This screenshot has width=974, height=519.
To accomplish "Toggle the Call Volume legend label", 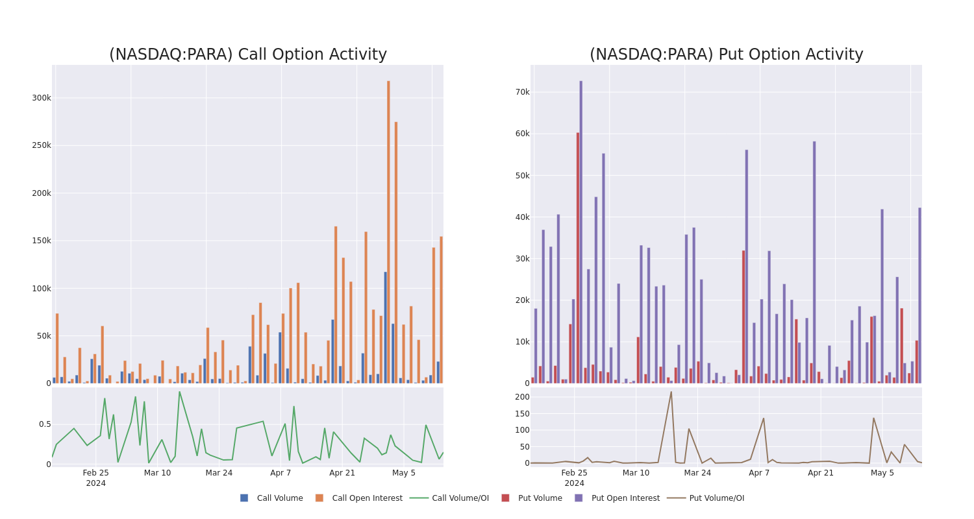I will pyautogui.click(x=280, y=498).
